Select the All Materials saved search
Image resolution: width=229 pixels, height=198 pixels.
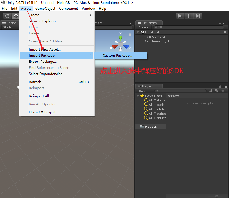point(155,100)
